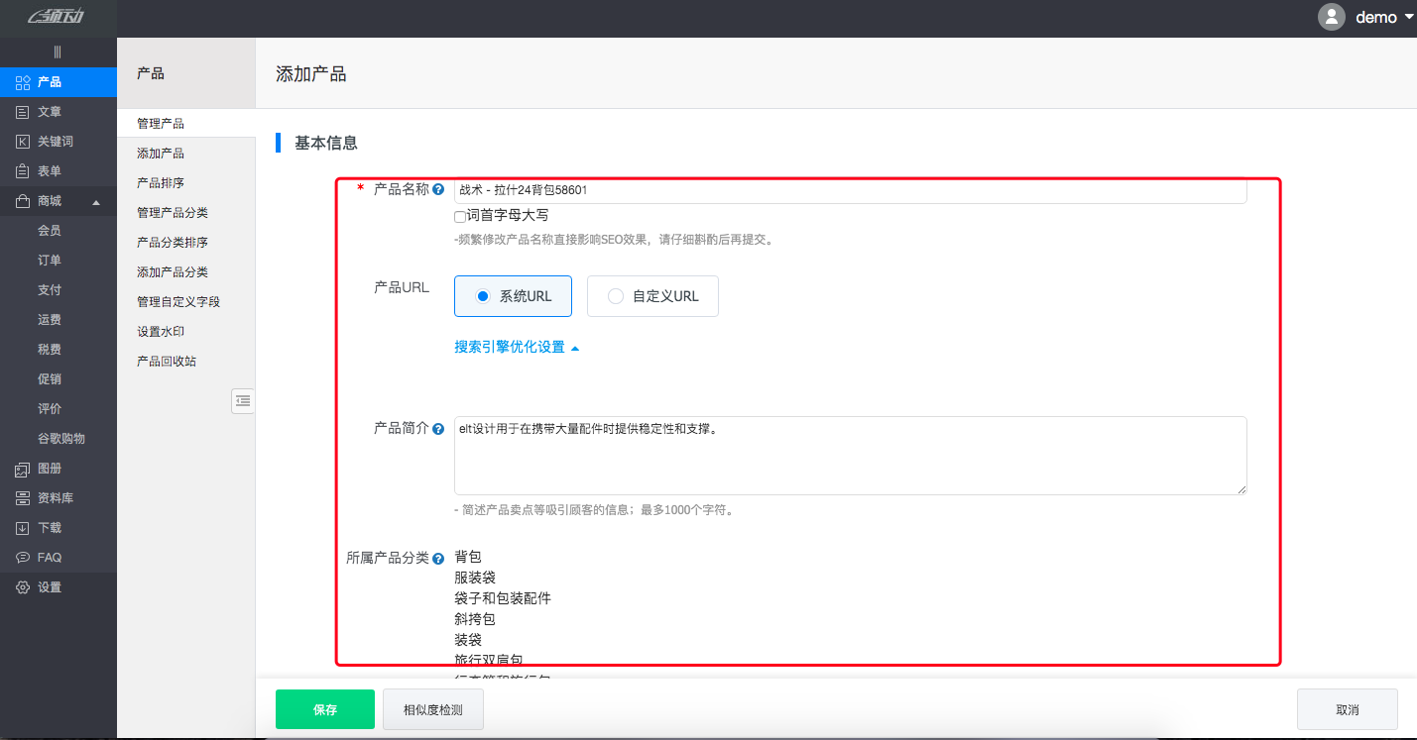
Task: Select the 系统URL radio option
Action: [x=484, y=296]
